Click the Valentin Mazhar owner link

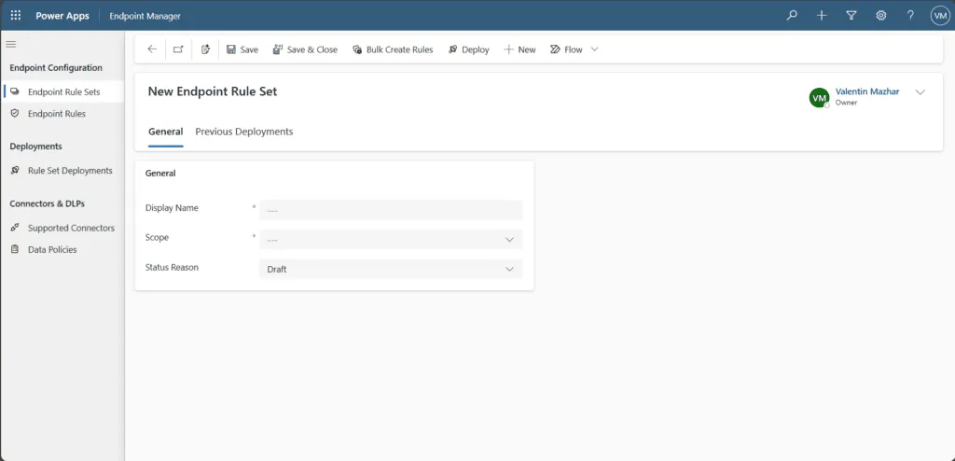tap(867, 91)
